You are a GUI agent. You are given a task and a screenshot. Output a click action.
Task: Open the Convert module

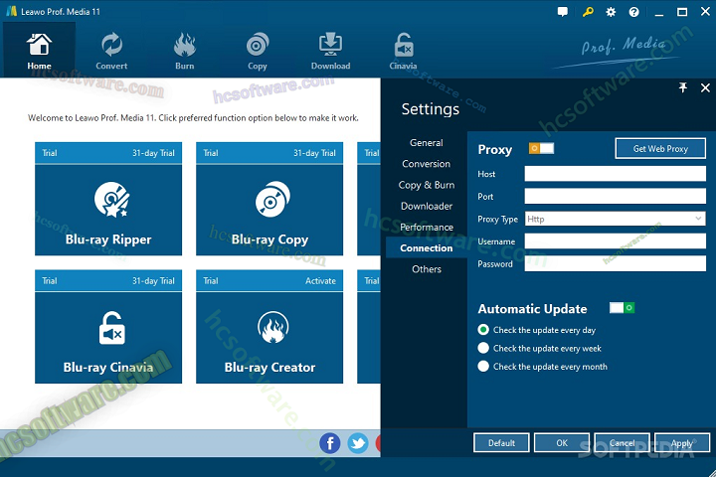(x=111, y=51)
